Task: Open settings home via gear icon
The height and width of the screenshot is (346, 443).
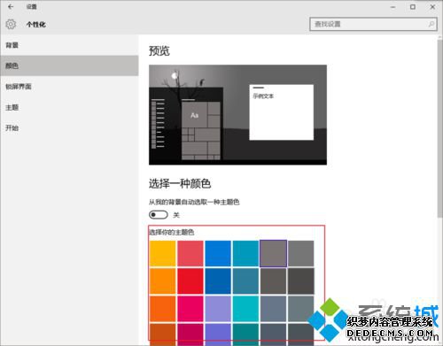Action: pyautogui.click(x=11, y=24)
